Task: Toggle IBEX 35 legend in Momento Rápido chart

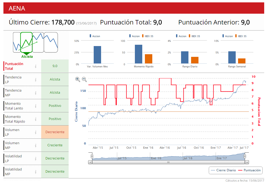Action: [x=148, y=36]
